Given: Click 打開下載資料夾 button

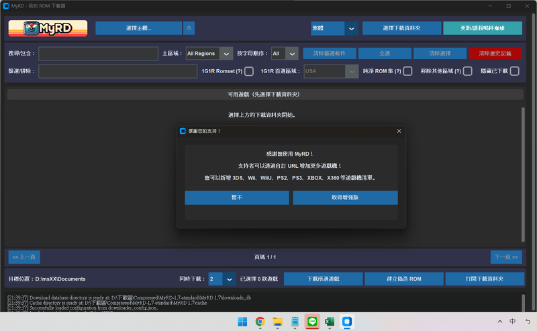Looking at the screenshot, I should coord(485,279).
